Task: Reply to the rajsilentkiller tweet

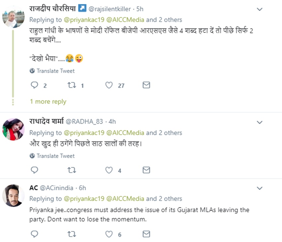Action: pyautogui.click(x=35, y=85)
